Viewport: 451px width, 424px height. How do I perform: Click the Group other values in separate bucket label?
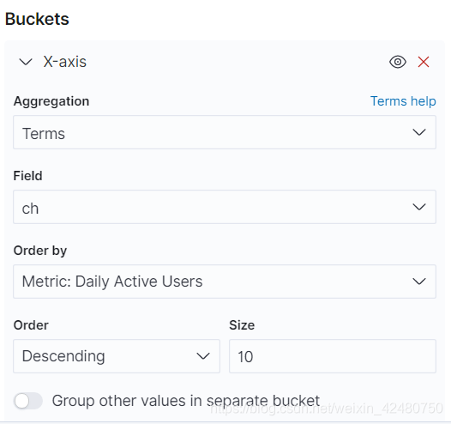pos(186,401)
